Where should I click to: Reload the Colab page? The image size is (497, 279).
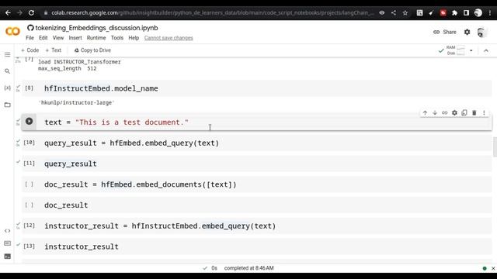pos(31,12)
